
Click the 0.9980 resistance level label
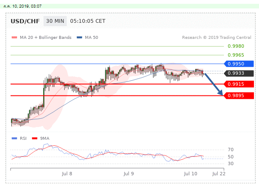tap(236, 46)
